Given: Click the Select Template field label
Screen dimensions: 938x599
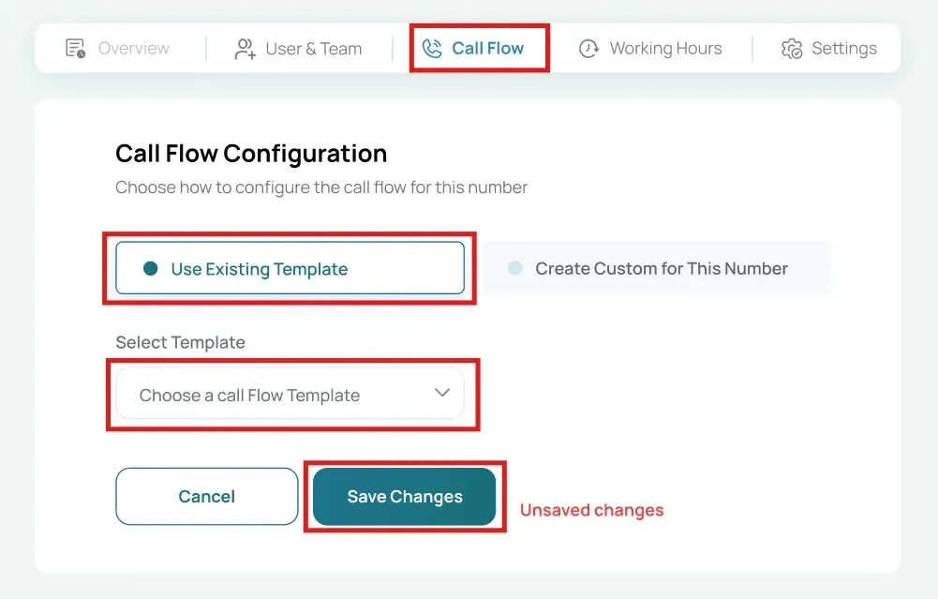Looking at the screenshot, I should 180,342.
